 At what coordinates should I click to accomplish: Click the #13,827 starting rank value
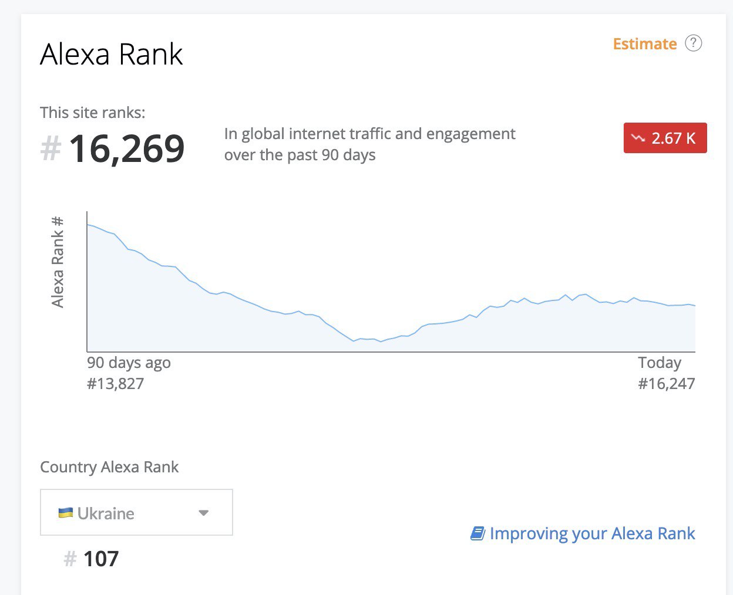pyautogui.click(x=115, y=384)
